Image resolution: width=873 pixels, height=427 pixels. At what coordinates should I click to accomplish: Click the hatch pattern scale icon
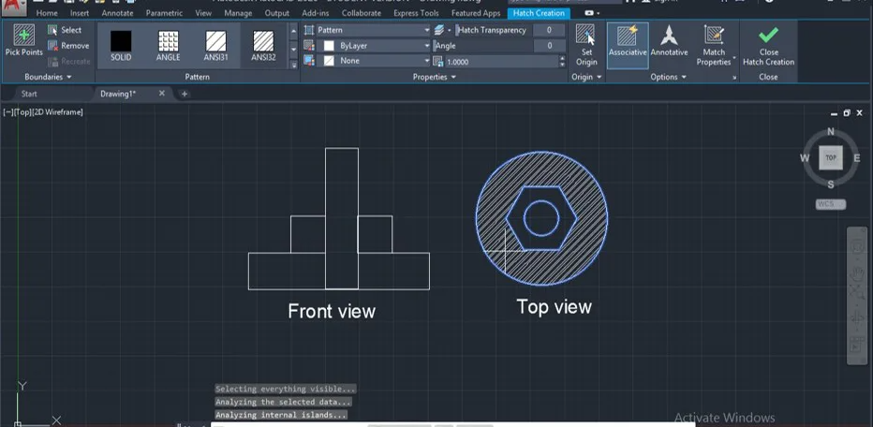point(437,61)
